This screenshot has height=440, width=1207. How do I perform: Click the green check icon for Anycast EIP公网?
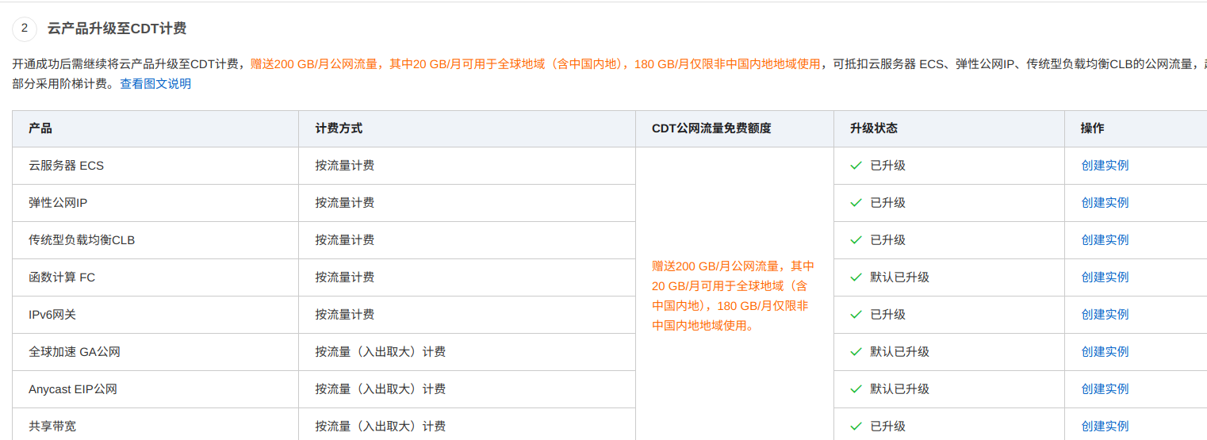(x=856, y=389)
